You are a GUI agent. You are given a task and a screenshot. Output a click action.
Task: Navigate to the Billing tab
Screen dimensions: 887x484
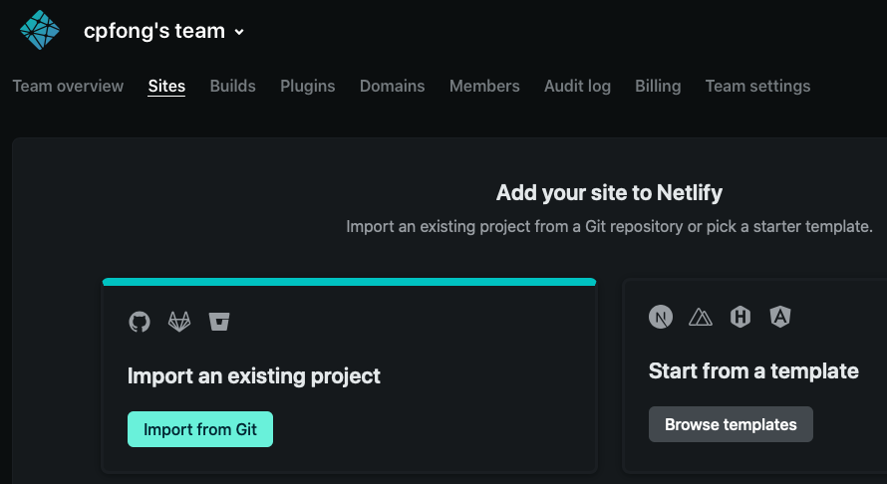[x=658, y=86]
